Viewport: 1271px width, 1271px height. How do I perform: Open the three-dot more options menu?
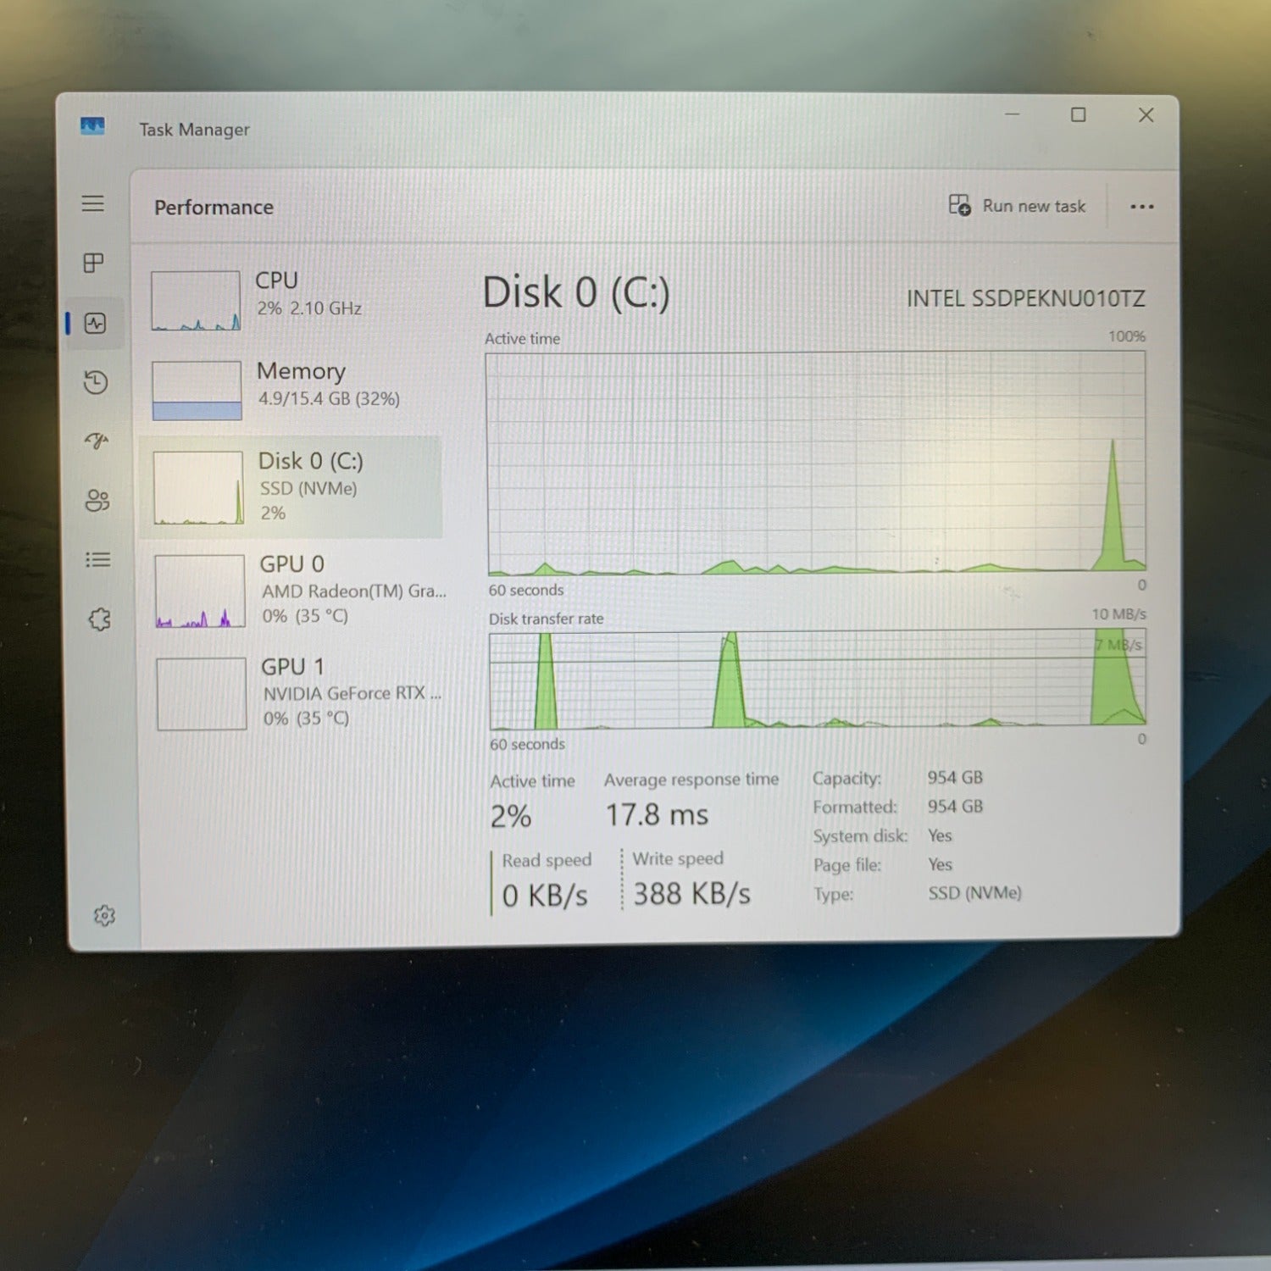[x=1142, y=207]
